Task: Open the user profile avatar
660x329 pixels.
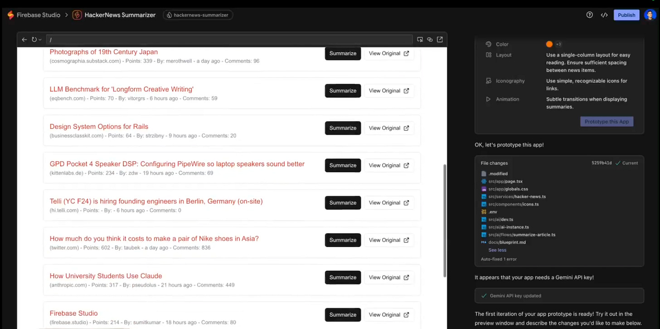Action: pyautogui.click(x=650, y=15)
